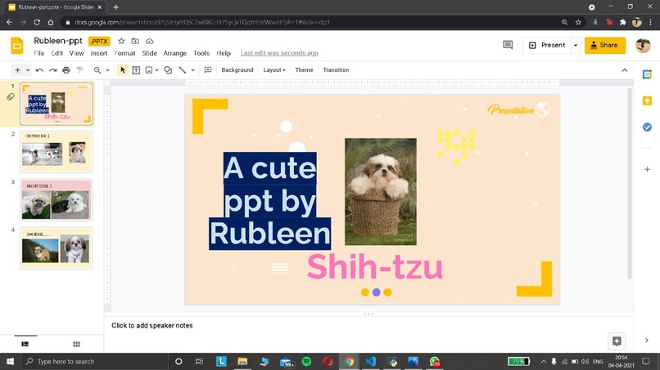Image resolution: width=660 pixels, height=370 pixels.
Task: Open the Tools menu
Action: coord(201,53)
